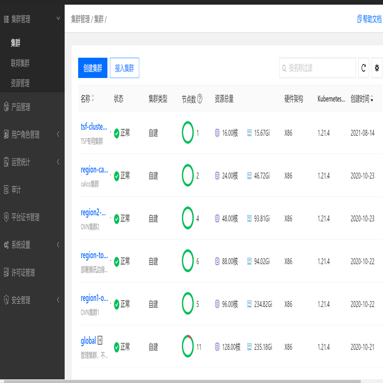
Task: Click the global cluster node usage ring
Action: click(188, 347)
